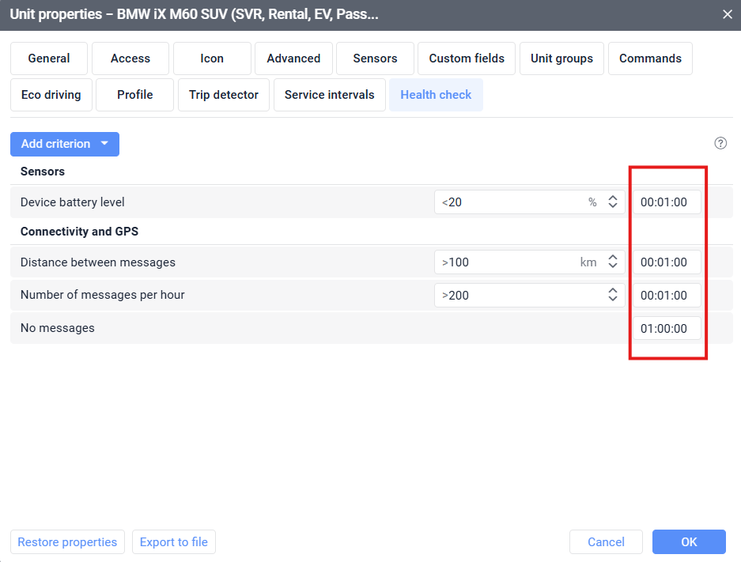This screenshot has width=741, height=562.
Task: Switch to the Unit groups tab
Action: (x=561, y=58)
